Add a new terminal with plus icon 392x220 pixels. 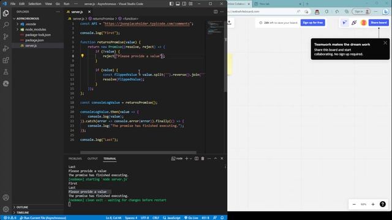[x=186, y=159]
